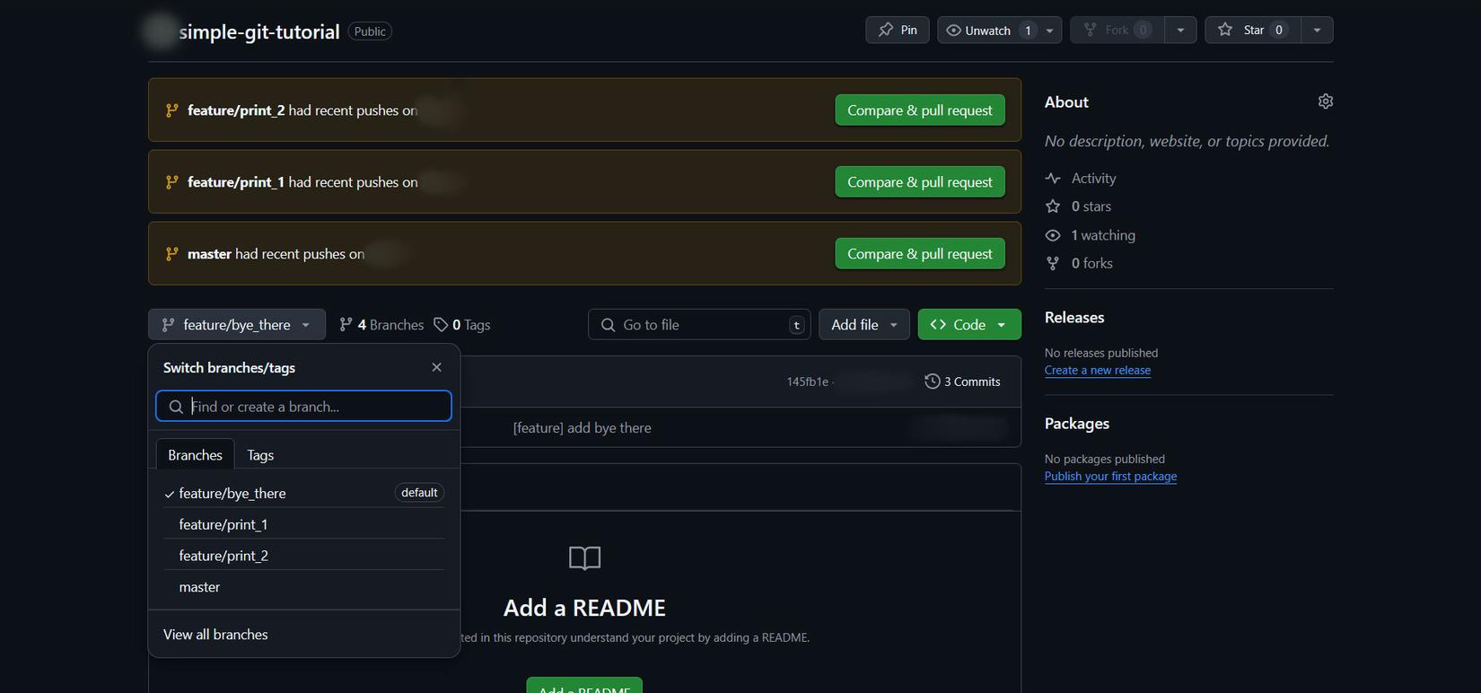This screenshot has width=1481, height=693.
Task: Switch to the Tags tab
Action: pyautogui.click(x=260, y=455)
